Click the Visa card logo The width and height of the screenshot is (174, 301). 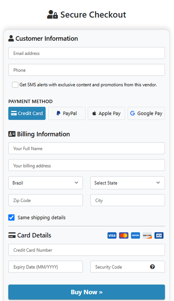point(112,236)
